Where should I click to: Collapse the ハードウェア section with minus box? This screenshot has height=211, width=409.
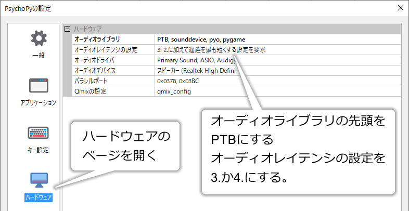[68, 29]
